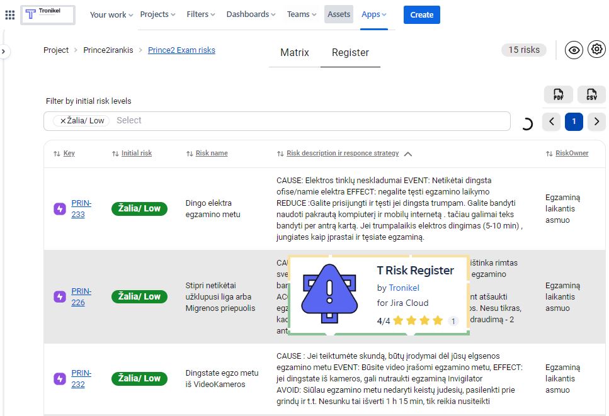The image size is (609, 416).
Task: Open the Tronikel vendor link in card
Action: [404, 288]
